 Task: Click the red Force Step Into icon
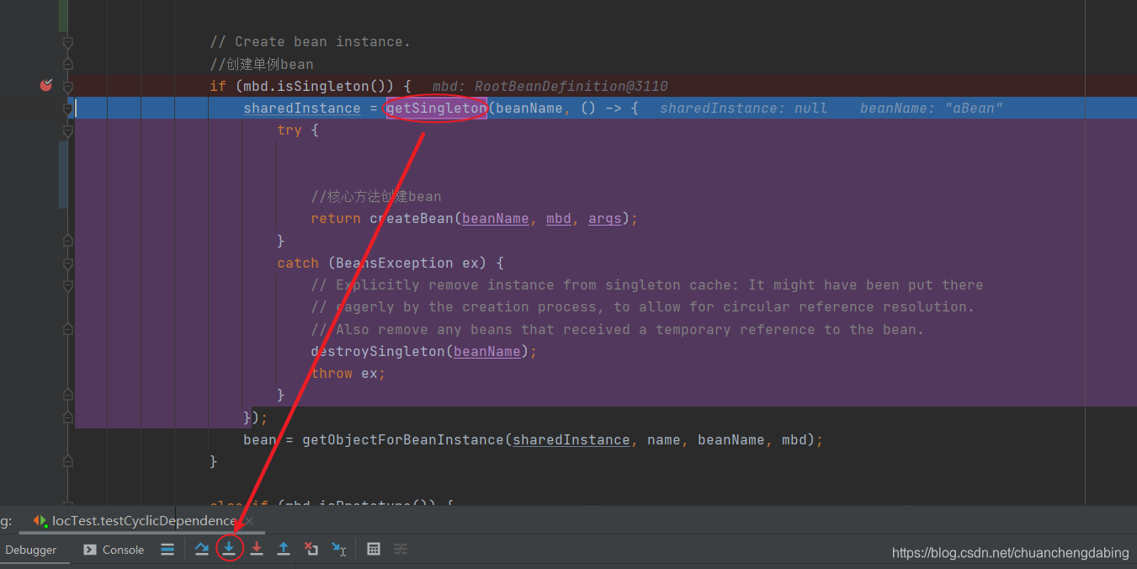coord(257,549)
